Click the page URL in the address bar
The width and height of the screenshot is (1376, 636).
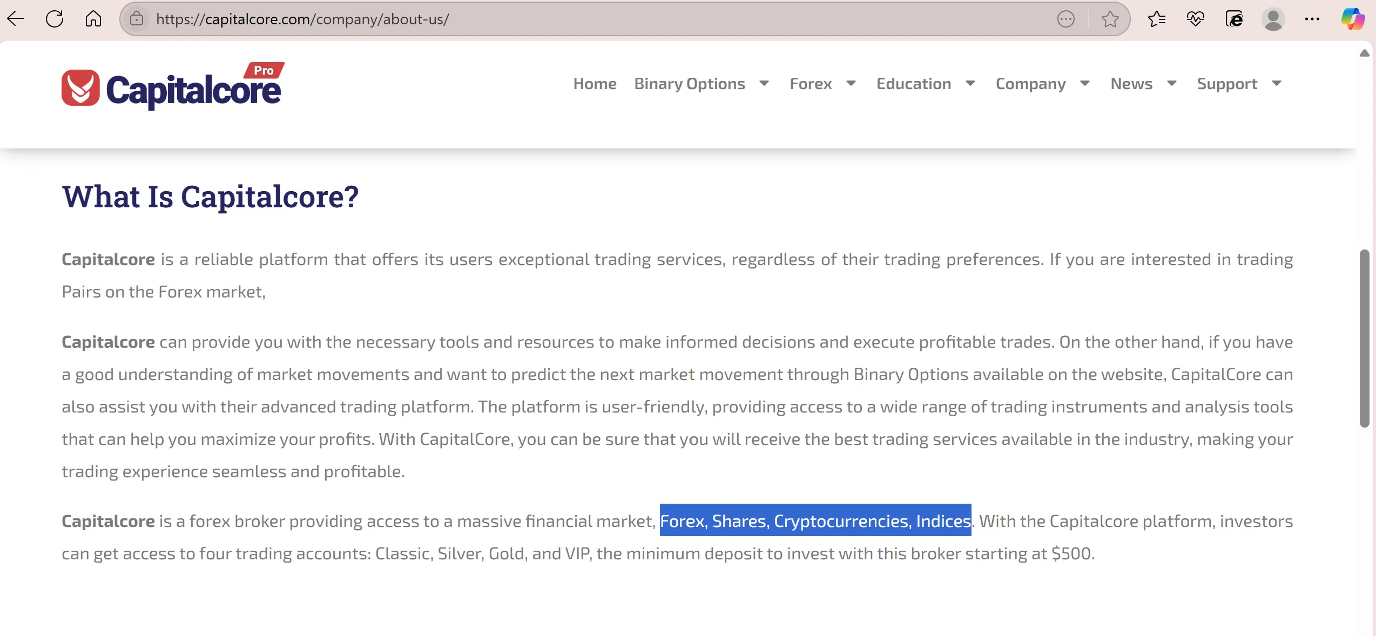point(302,19)
